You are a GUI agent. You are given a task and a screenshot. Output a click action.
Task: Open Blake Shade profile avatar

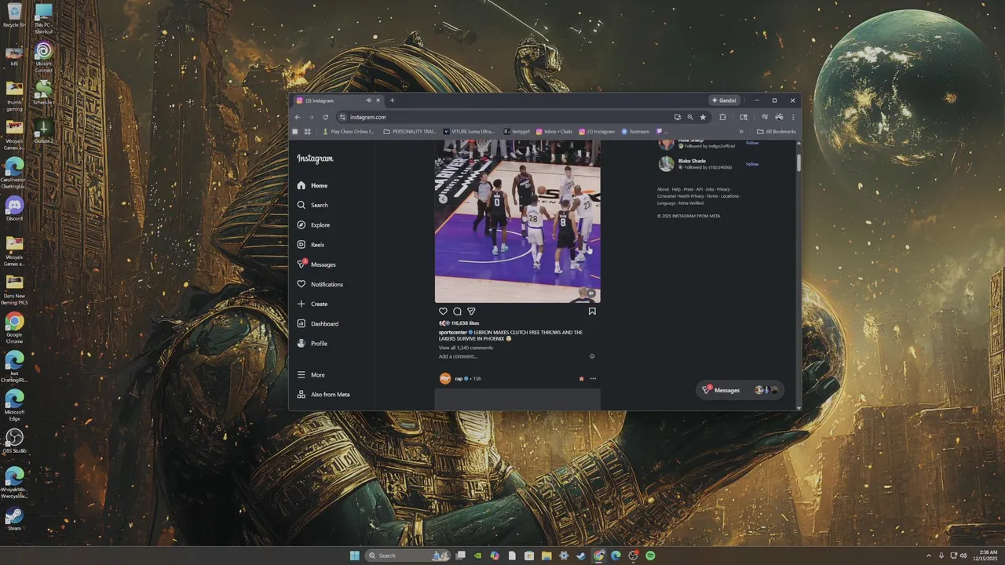pyautogui.click(x=666, y=164)
